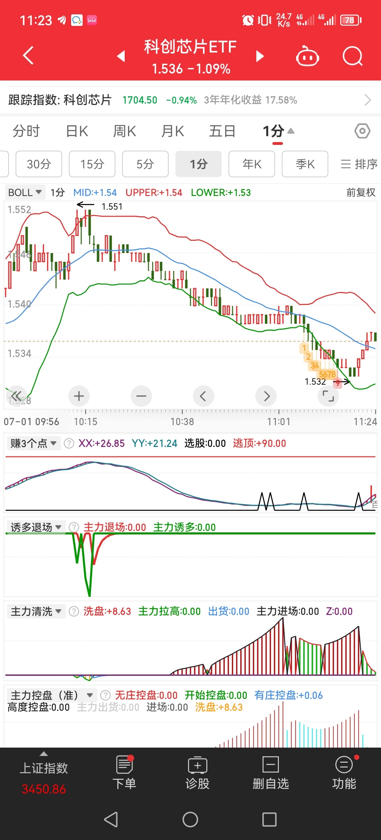Zoom in the chart with plus button

pyautogui.click(x=79, y=396)
